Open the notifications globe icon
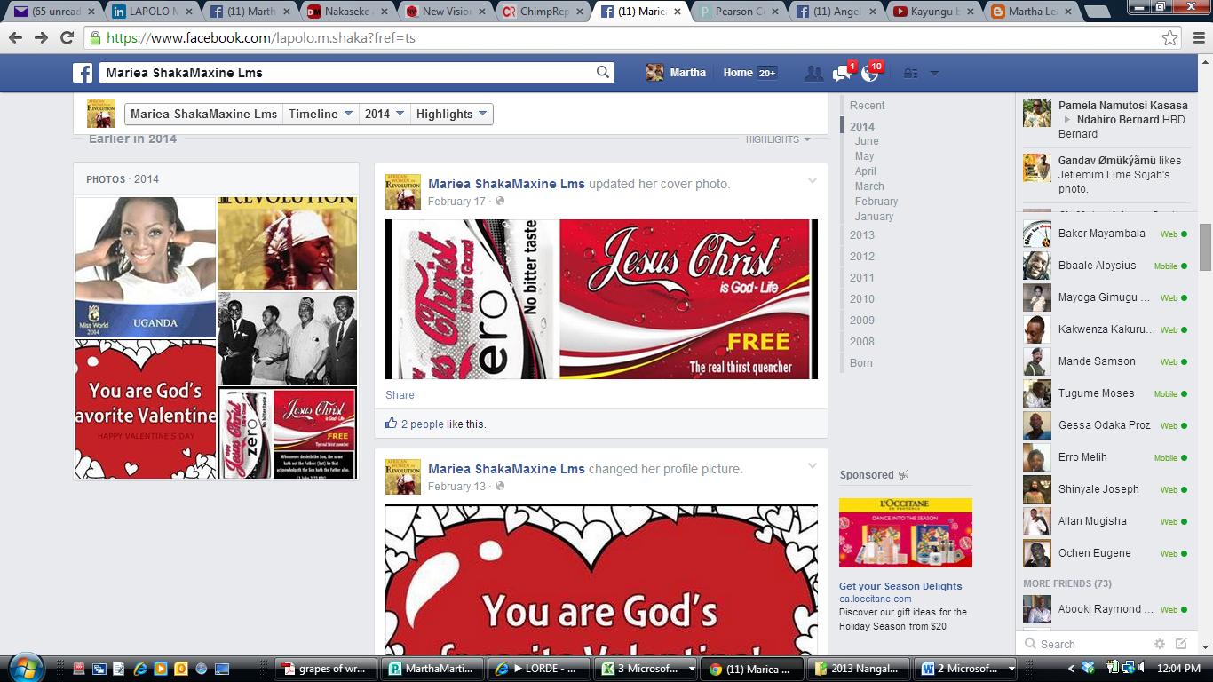This screenshot has height=682, width=1213. pos(870,74)
